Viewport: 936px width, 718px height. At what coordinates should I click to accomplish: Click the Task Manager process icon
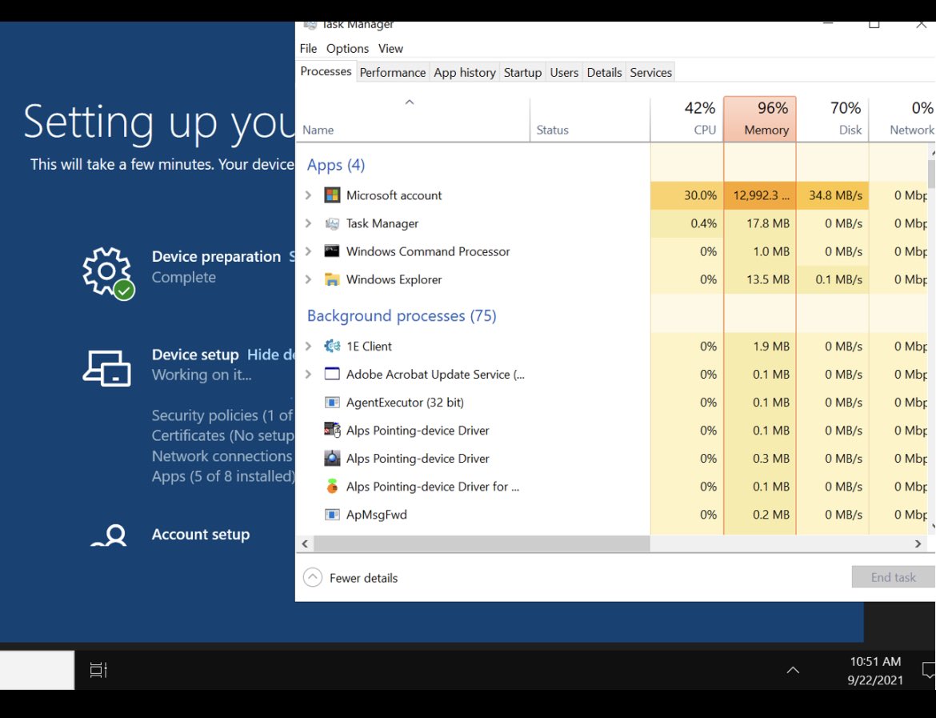pos(333,223)
